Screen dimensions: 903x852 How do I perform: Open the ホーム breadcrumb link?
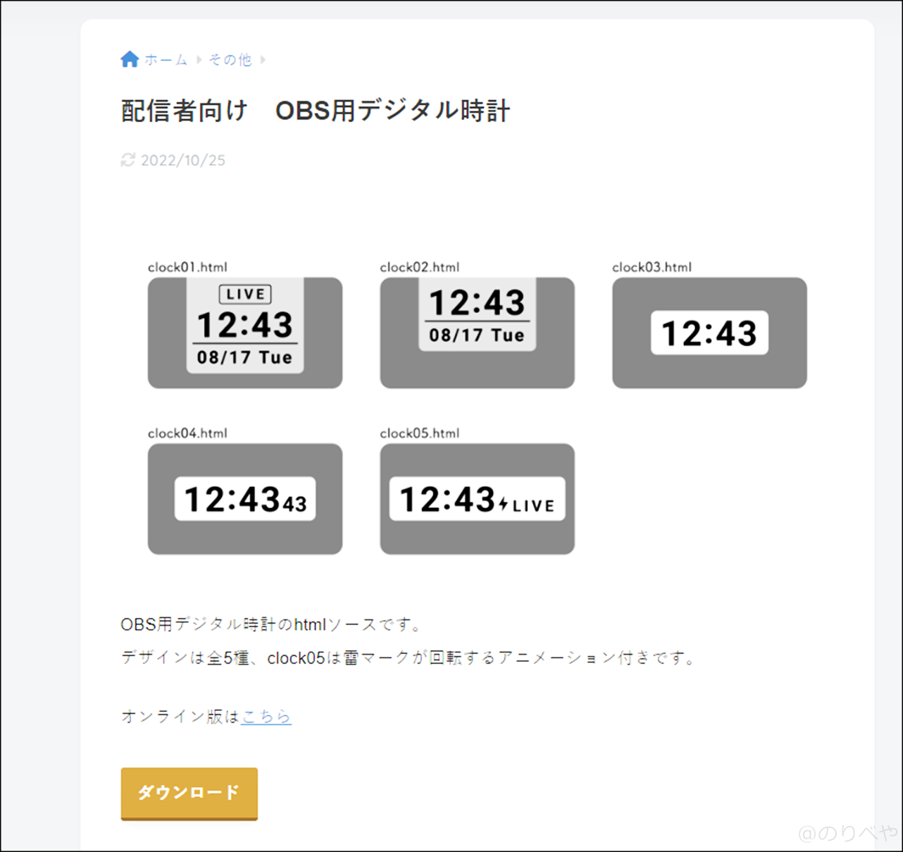[x=165, y=60]
